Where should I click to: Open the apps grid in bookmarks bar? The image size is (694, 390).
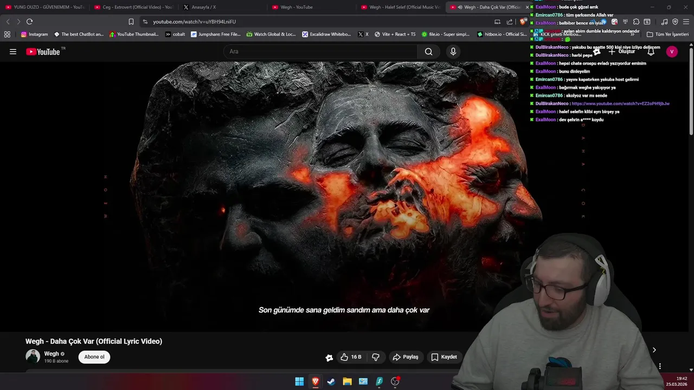[7, 34]
